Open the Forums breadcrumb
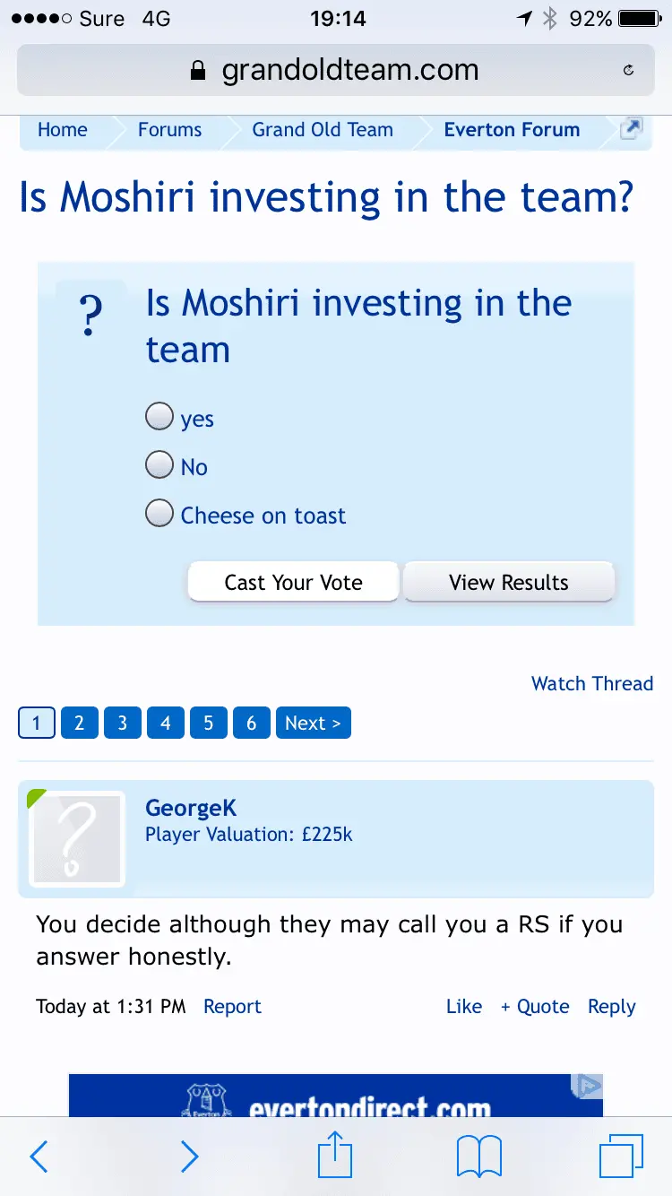The image size is (672, 1196). [169, 130]
